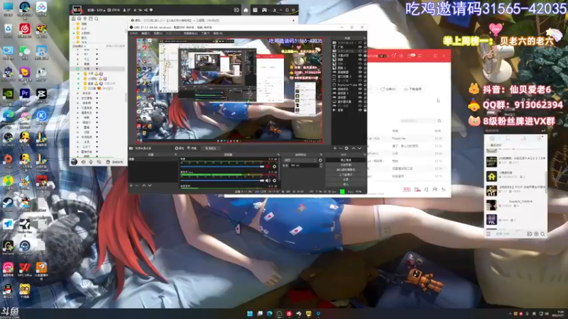This screenshot has height=319, width=568.
Task: Click the home icon in voice chat title bar
Action: click(x=246, y=10)
